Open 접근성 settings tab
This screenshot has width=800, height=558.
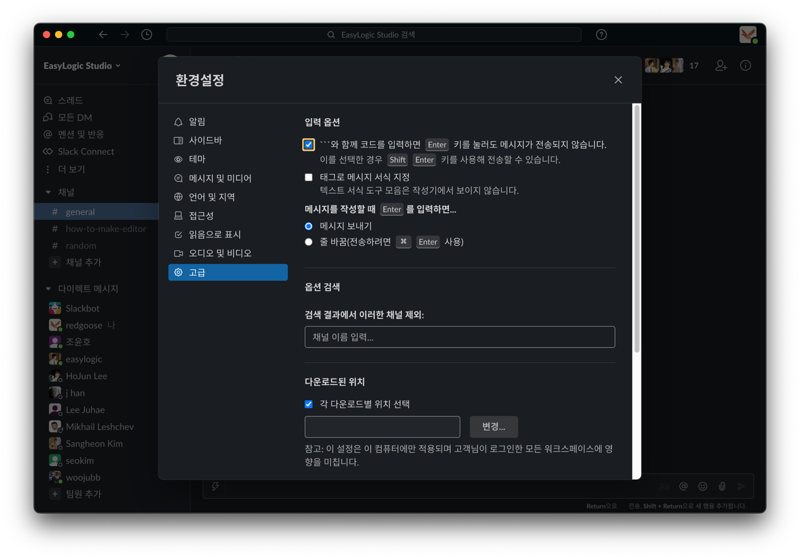pyautogui.click(x=228, y=215)
